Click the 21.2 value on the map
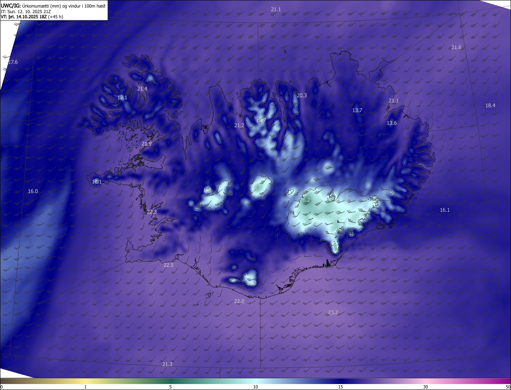 click(x=239, y=126)
